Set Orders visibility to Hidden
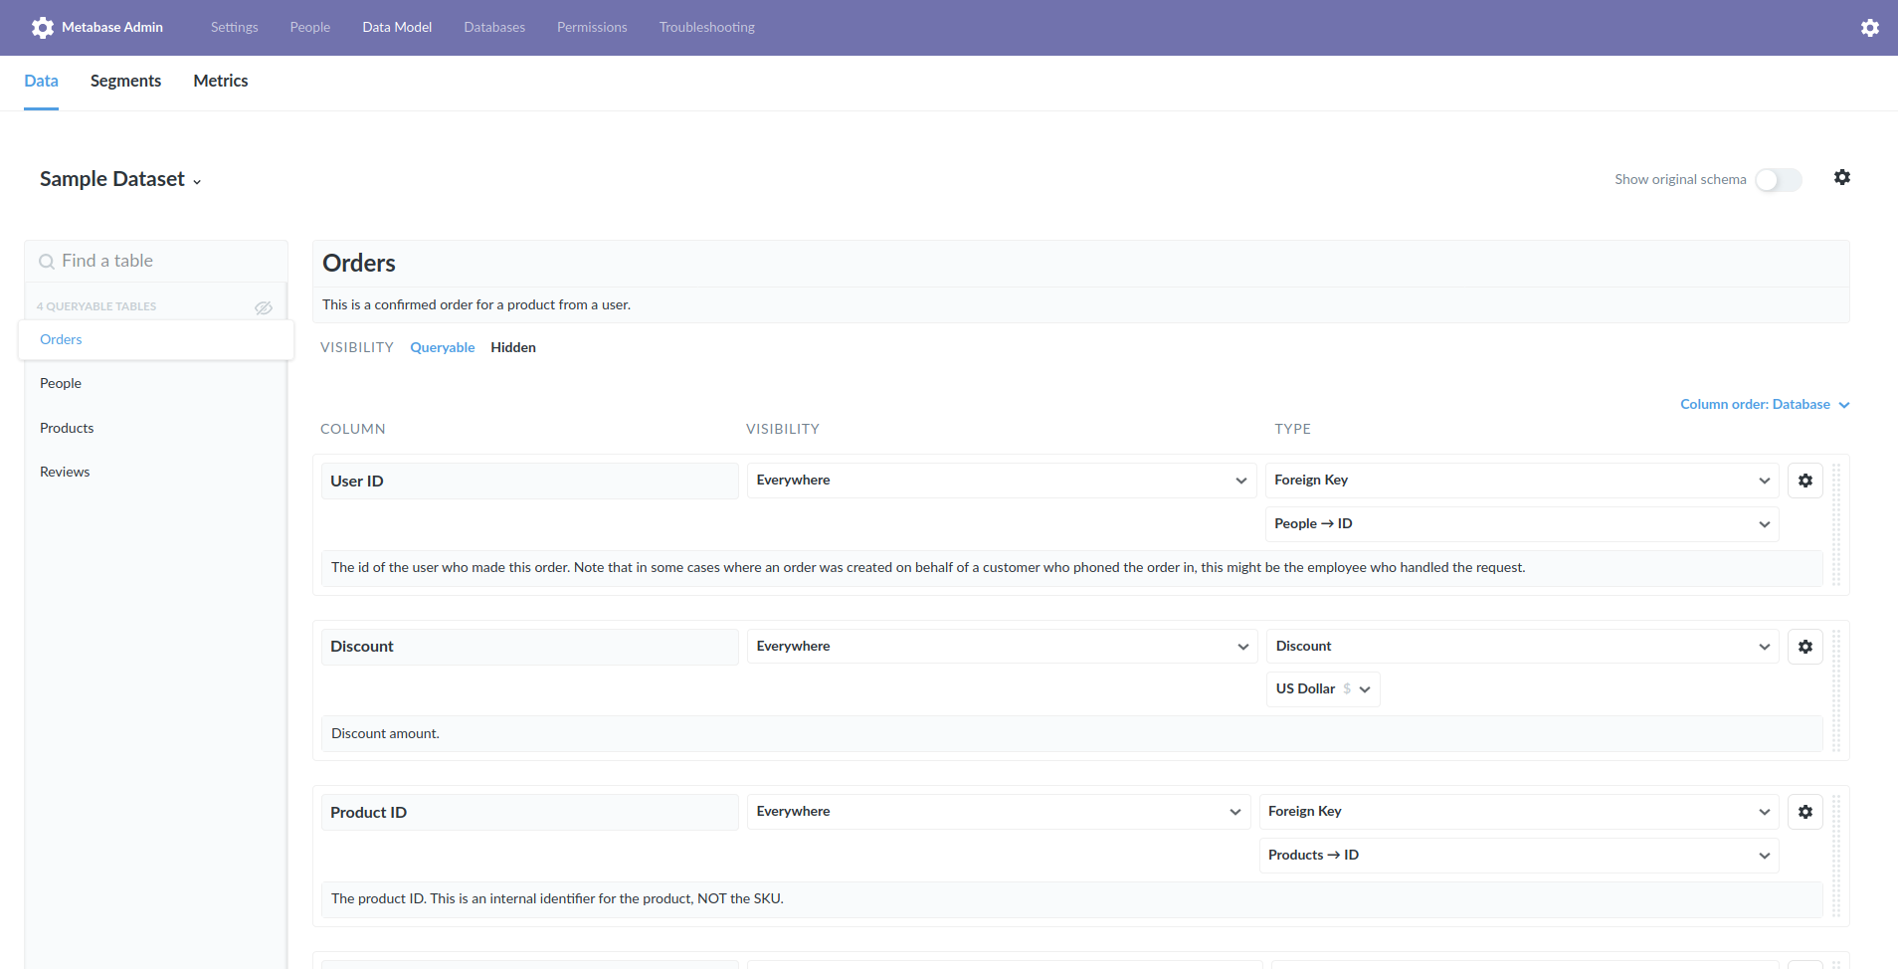The image size is (1898, 969). tap(512, 347)
